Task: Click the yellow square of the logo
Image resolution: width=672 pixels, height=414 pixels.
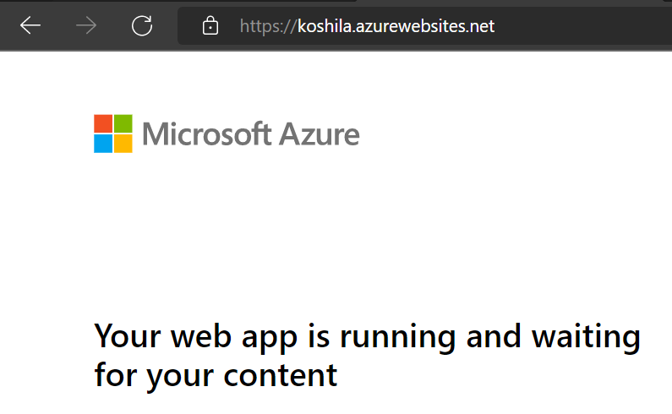Action: coord(123,144)
